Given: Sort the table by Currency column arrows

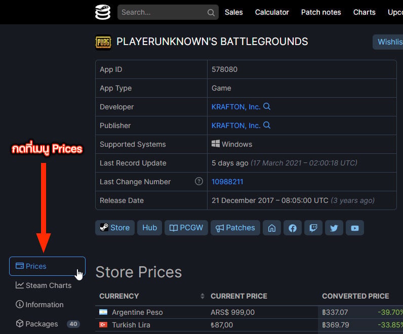Looking at the screenshot, I should tap(203, 296).
